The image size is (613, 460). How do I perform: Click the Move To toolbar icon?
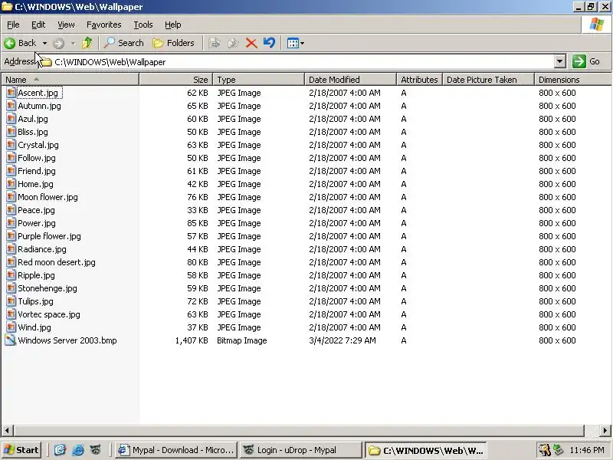pos(215,43)
